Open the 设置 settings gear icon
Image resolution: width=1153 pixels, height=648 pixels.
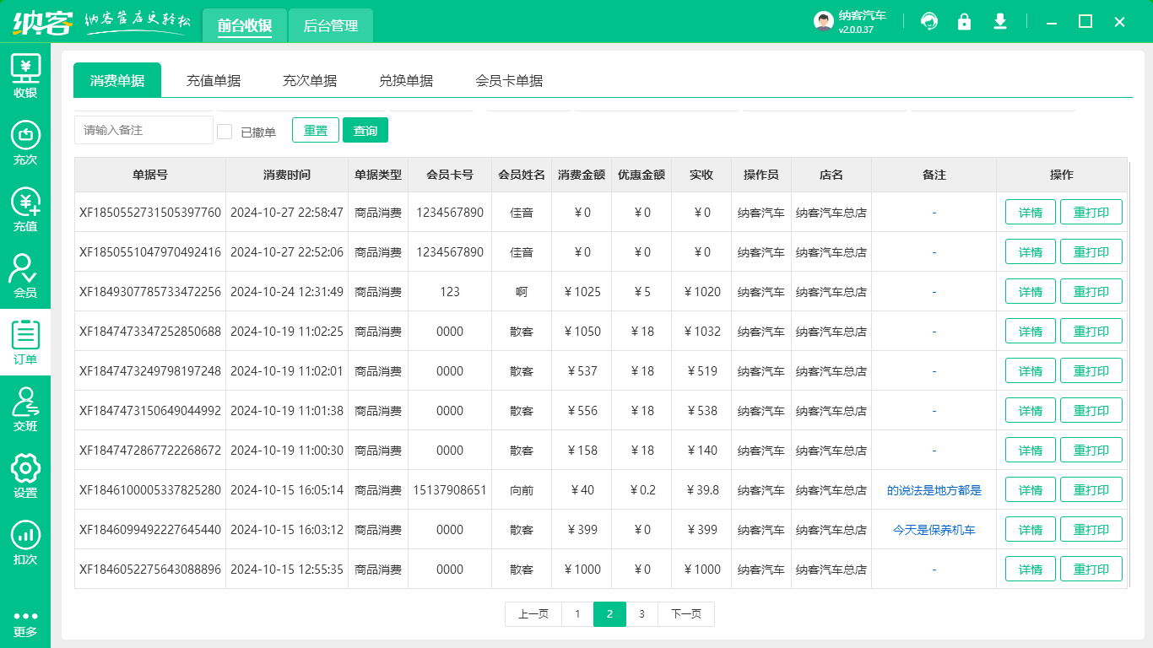25,476
